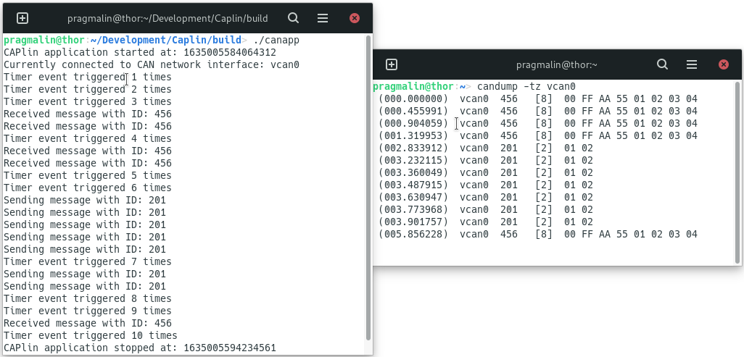Image resolution: width=744 pixels, height=357 pixels.
Task: Click the (005.856228) timestamp in candump
Action: pyautogui.click(x=413, y=234)
